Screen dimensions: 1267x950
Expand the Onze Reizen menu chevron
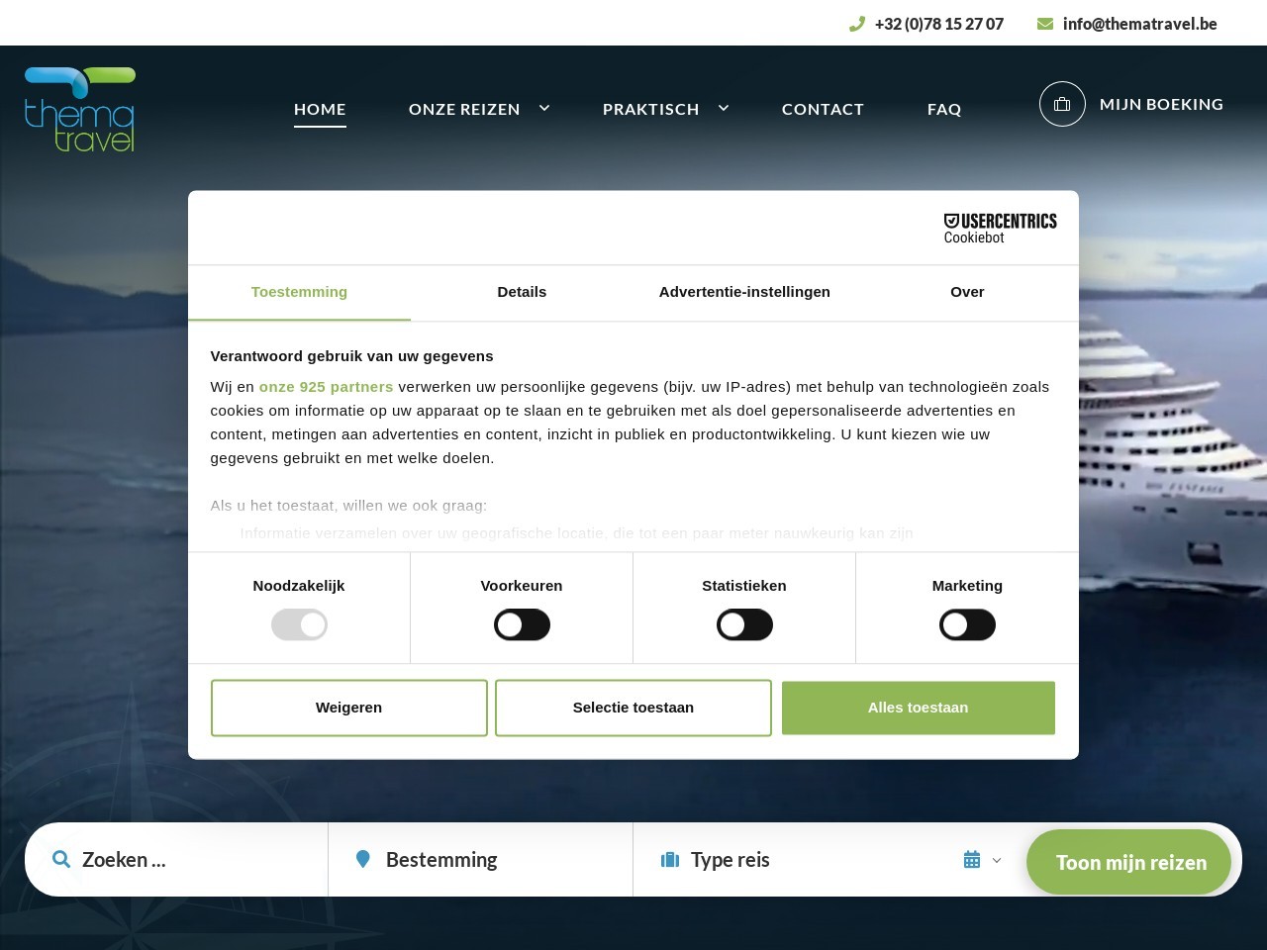pyautogui.click(x=544, y=108)
